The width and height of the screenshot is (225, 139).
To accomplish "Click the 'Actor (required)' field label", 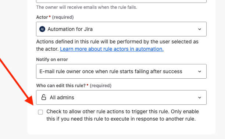I will [55, 17].
